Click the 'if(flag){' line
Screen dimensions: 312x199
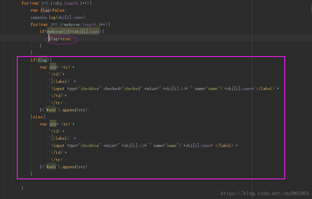click(x=41, y=60)
